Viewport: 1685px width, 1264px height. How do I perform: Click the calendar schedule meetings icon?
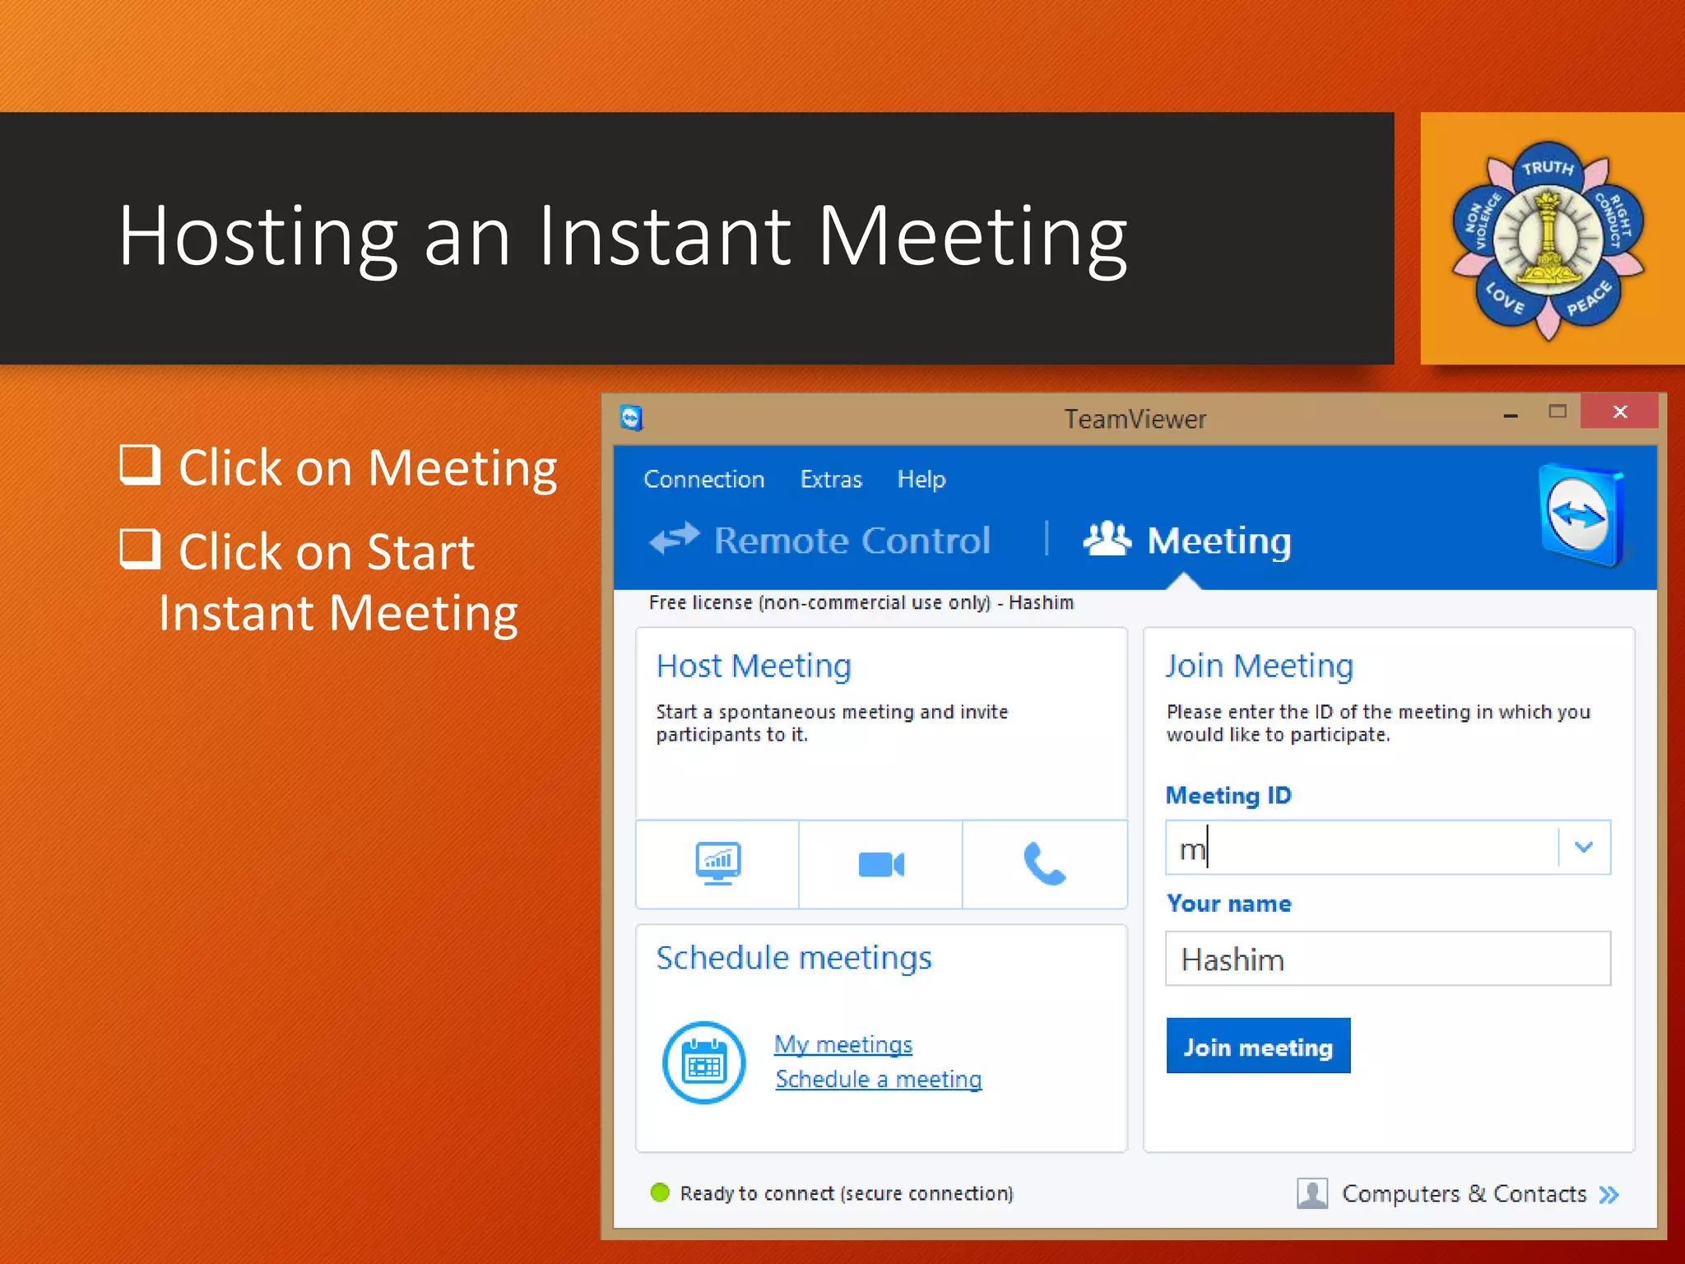pyautogui.click(x=704, y=1062)
